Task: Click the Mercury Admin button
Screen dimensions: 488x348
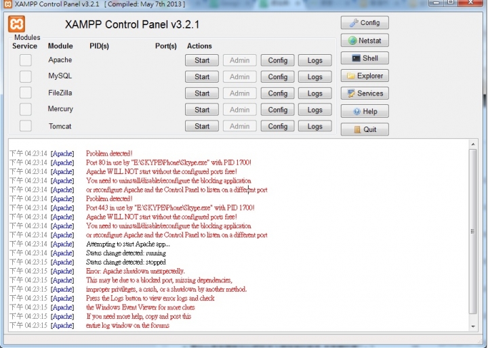Action: pos(240,110)
